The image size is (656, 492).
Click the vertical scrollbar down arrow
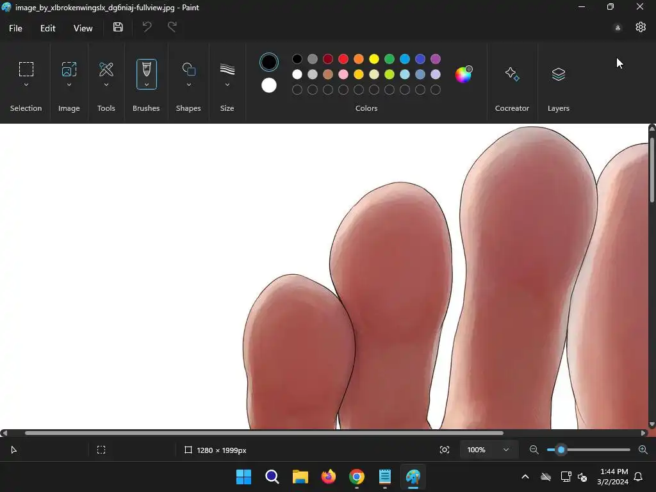pos(652,424)
